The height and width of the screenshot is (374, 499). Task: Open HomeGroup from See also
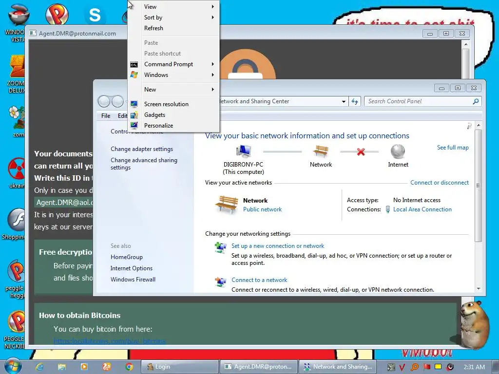[x=126, y=257]
